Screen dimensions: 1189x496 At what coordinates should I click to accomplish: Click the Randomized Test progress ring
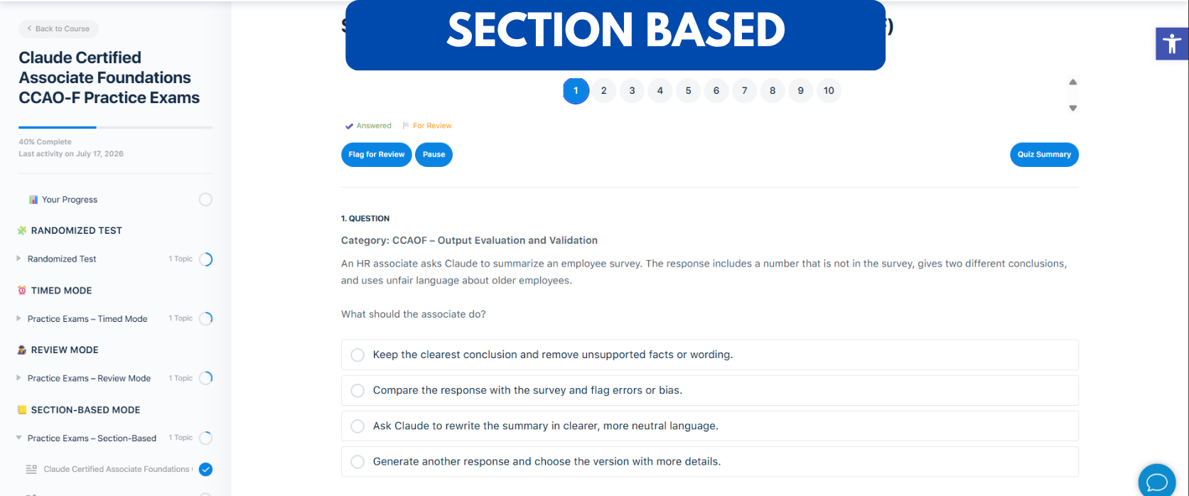pyautogui.click(x=205, y=259)
